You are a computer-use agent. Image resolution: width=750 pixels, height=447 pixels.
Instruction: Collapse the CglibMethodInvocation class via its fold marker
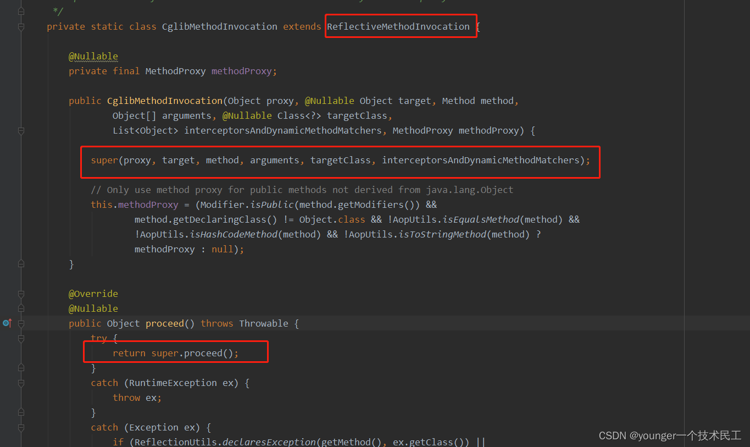(x=21, y=26)
